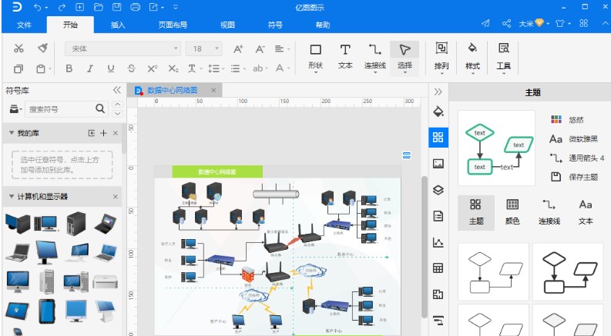Screen dimensions: 611x336
Task: Click the increase font size icon
Action: [238, 48]
